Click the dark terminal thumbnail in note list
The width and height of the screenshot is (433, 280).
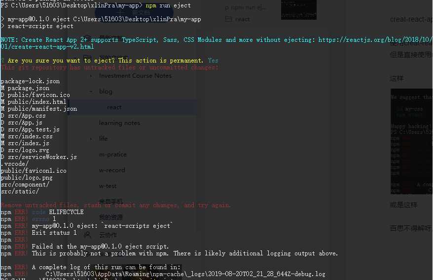[299, 10]
